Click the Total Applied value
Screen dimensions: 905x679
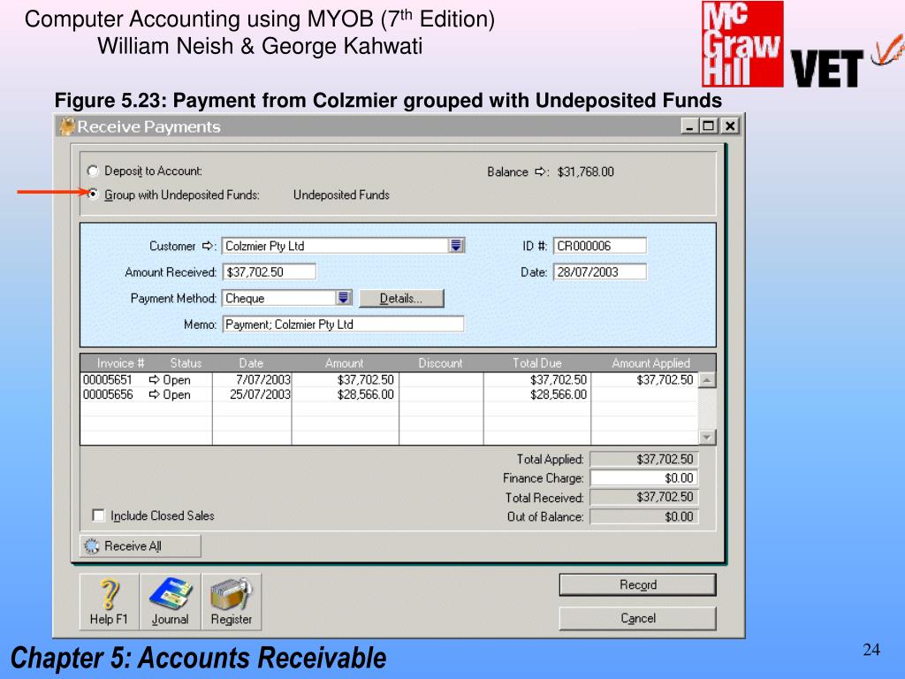(x=643, y=459)
